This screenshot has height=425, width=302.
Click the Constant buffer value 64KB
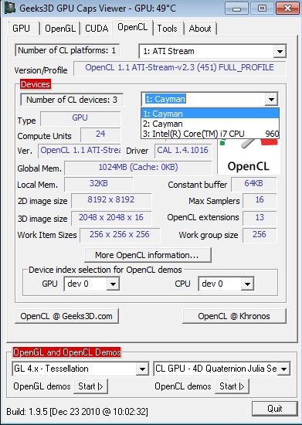(254, 184)
